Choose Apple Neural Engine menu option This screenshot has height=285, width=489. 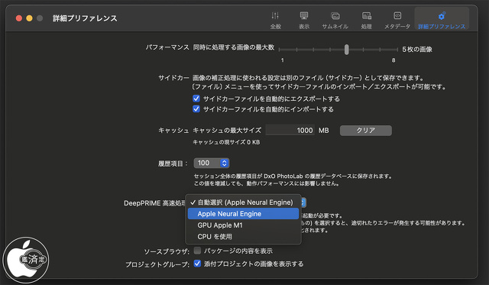pyautogui.click(x=243, y=214)
